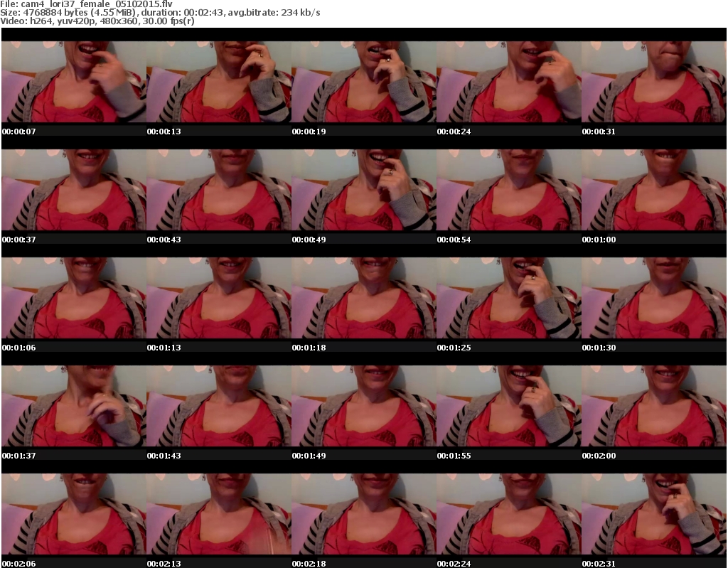The height and width of the screenshot is (568, 728).
Task: Select the thumbnail at 00:00:31
Action: point(654,82)
